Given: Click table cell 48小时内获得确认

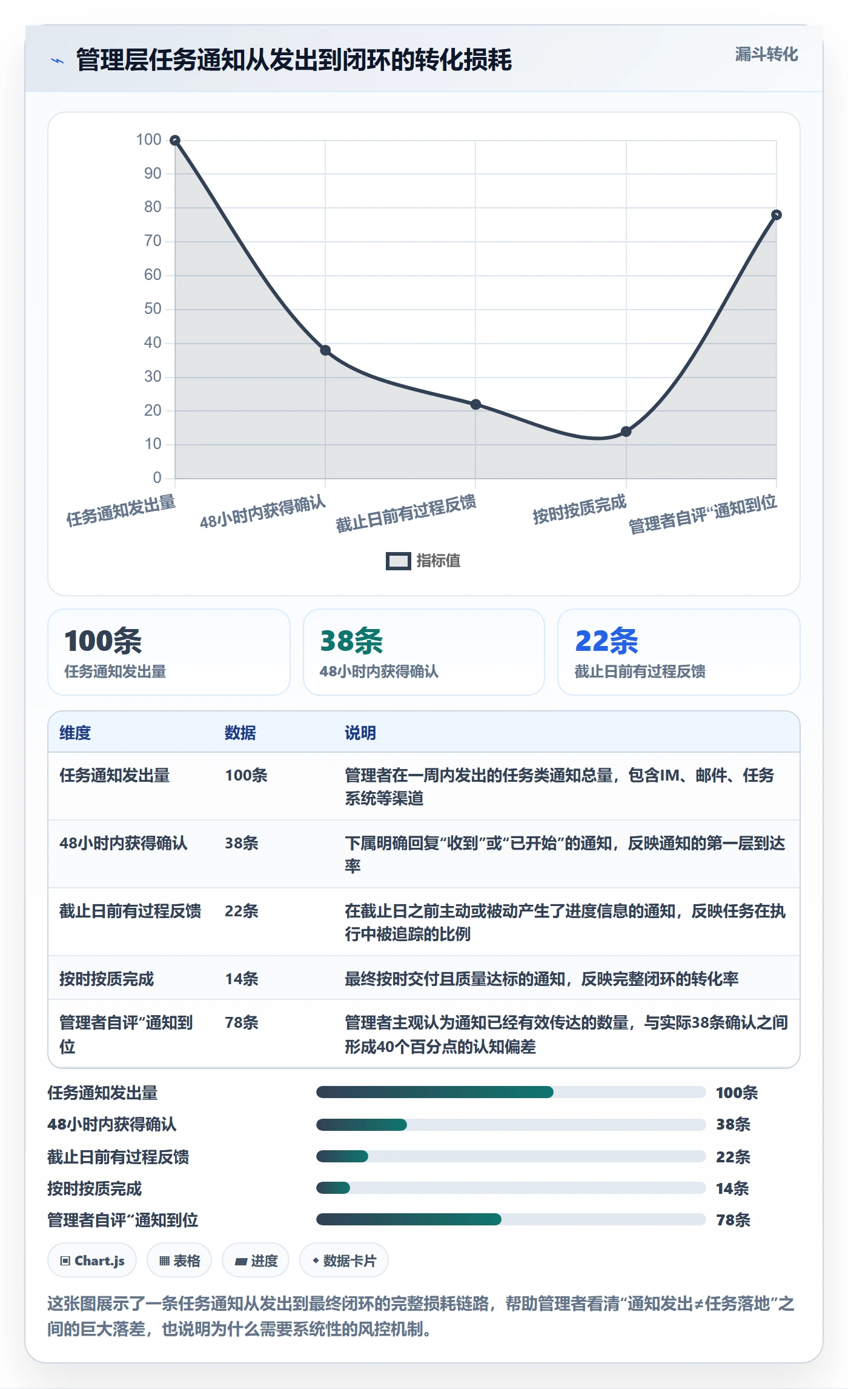Looking at the screenshot, I should point(124,843).
